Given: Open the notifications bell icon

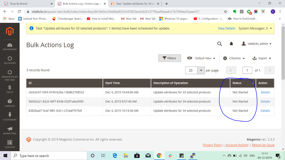Looking at the screenshot, I should pyautogui.click(x=231, y=44).
